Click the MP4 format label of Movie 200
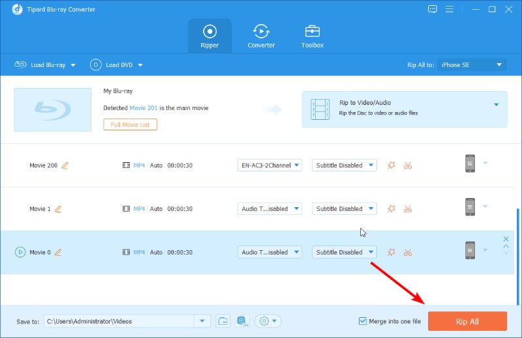 tap(139, 165)
